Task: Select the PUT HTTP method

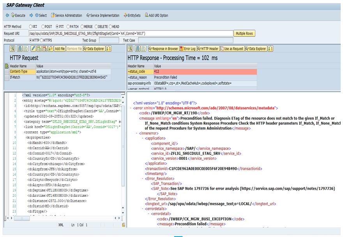Action: click(57, 27)
